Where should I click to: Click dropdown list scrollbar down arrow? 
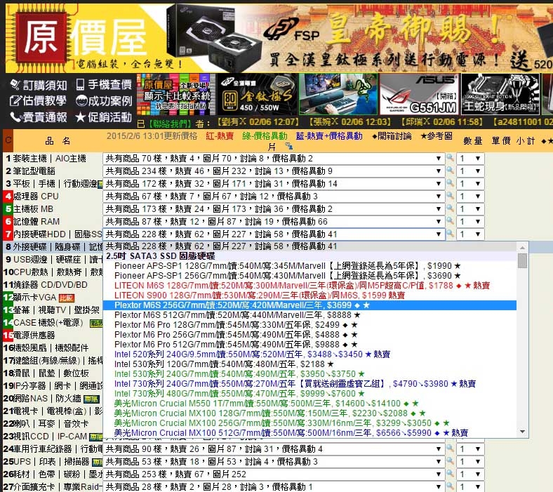(522, 432)
